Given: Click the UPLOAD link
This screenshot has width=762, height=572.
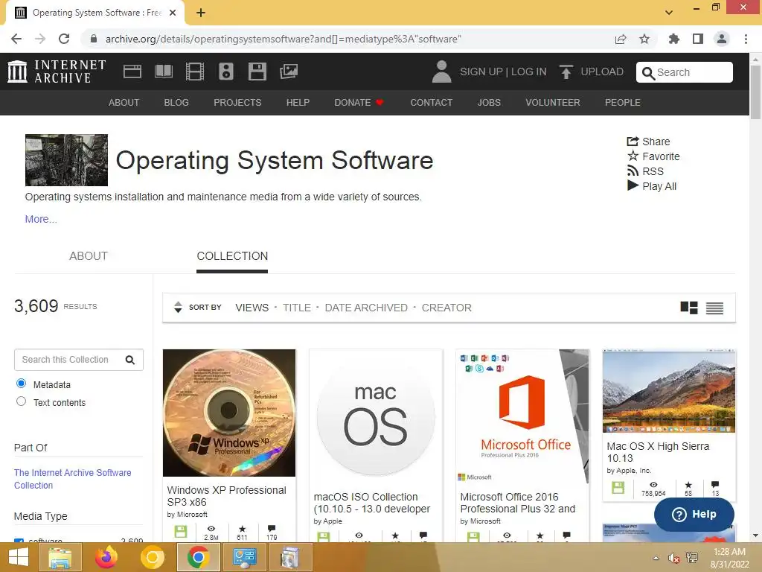Looking at the screenshot, I should (x=601, y=71).
